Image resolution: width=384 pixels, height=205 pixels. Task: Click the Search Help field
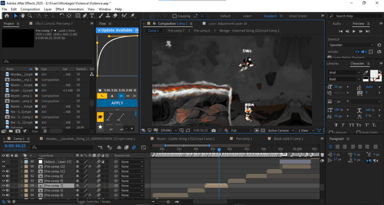point(355,16)
